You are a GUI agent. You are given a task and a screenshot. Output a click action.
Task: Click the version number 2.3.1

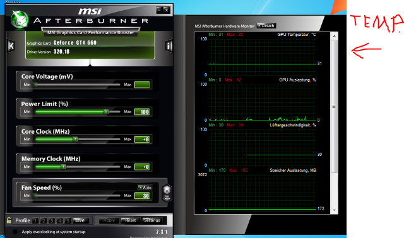point(162,232)
